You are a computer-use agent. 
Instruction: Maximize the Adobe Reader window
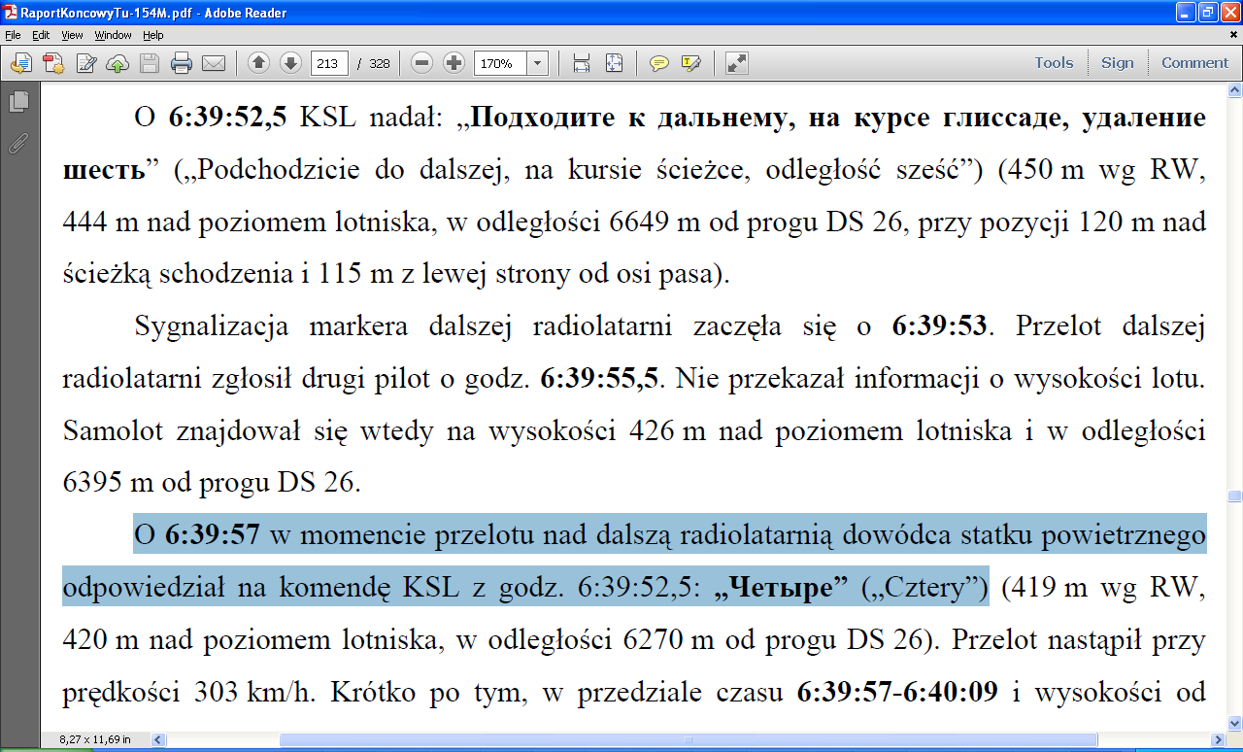pos(1208,12)
